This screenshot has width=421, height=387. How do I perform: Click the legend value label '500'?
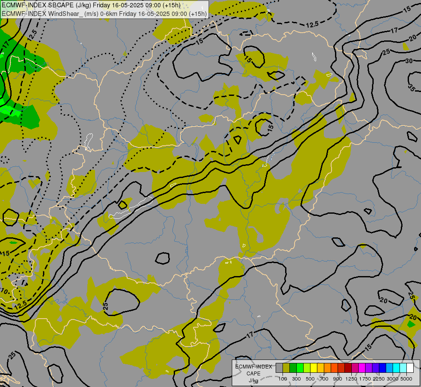click(x=310, y=379)
